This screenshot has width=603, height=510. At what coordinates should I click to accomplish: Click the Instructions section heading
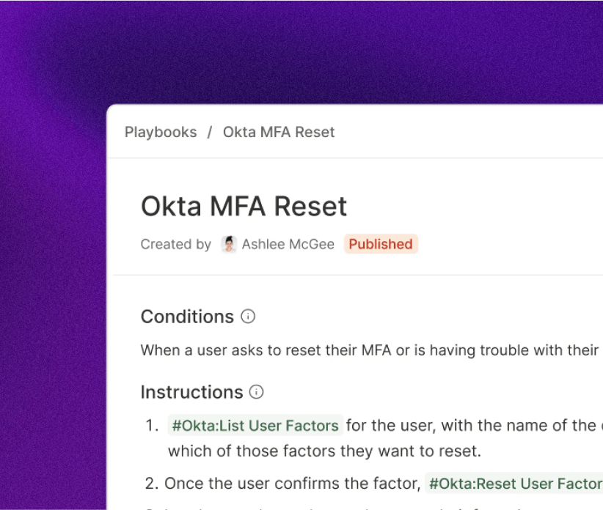[191, 392]
